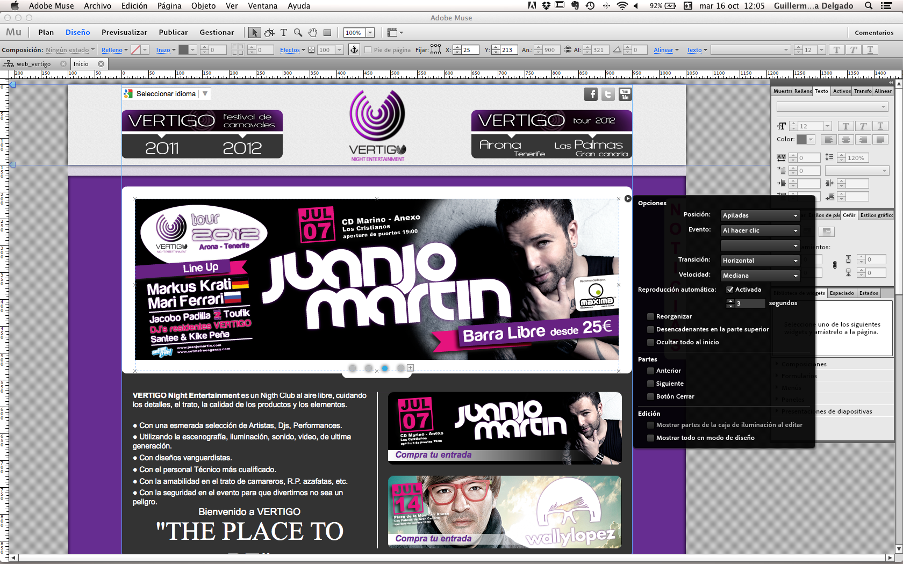
Task: Center text in Texto panel
Action: (845, 140)
